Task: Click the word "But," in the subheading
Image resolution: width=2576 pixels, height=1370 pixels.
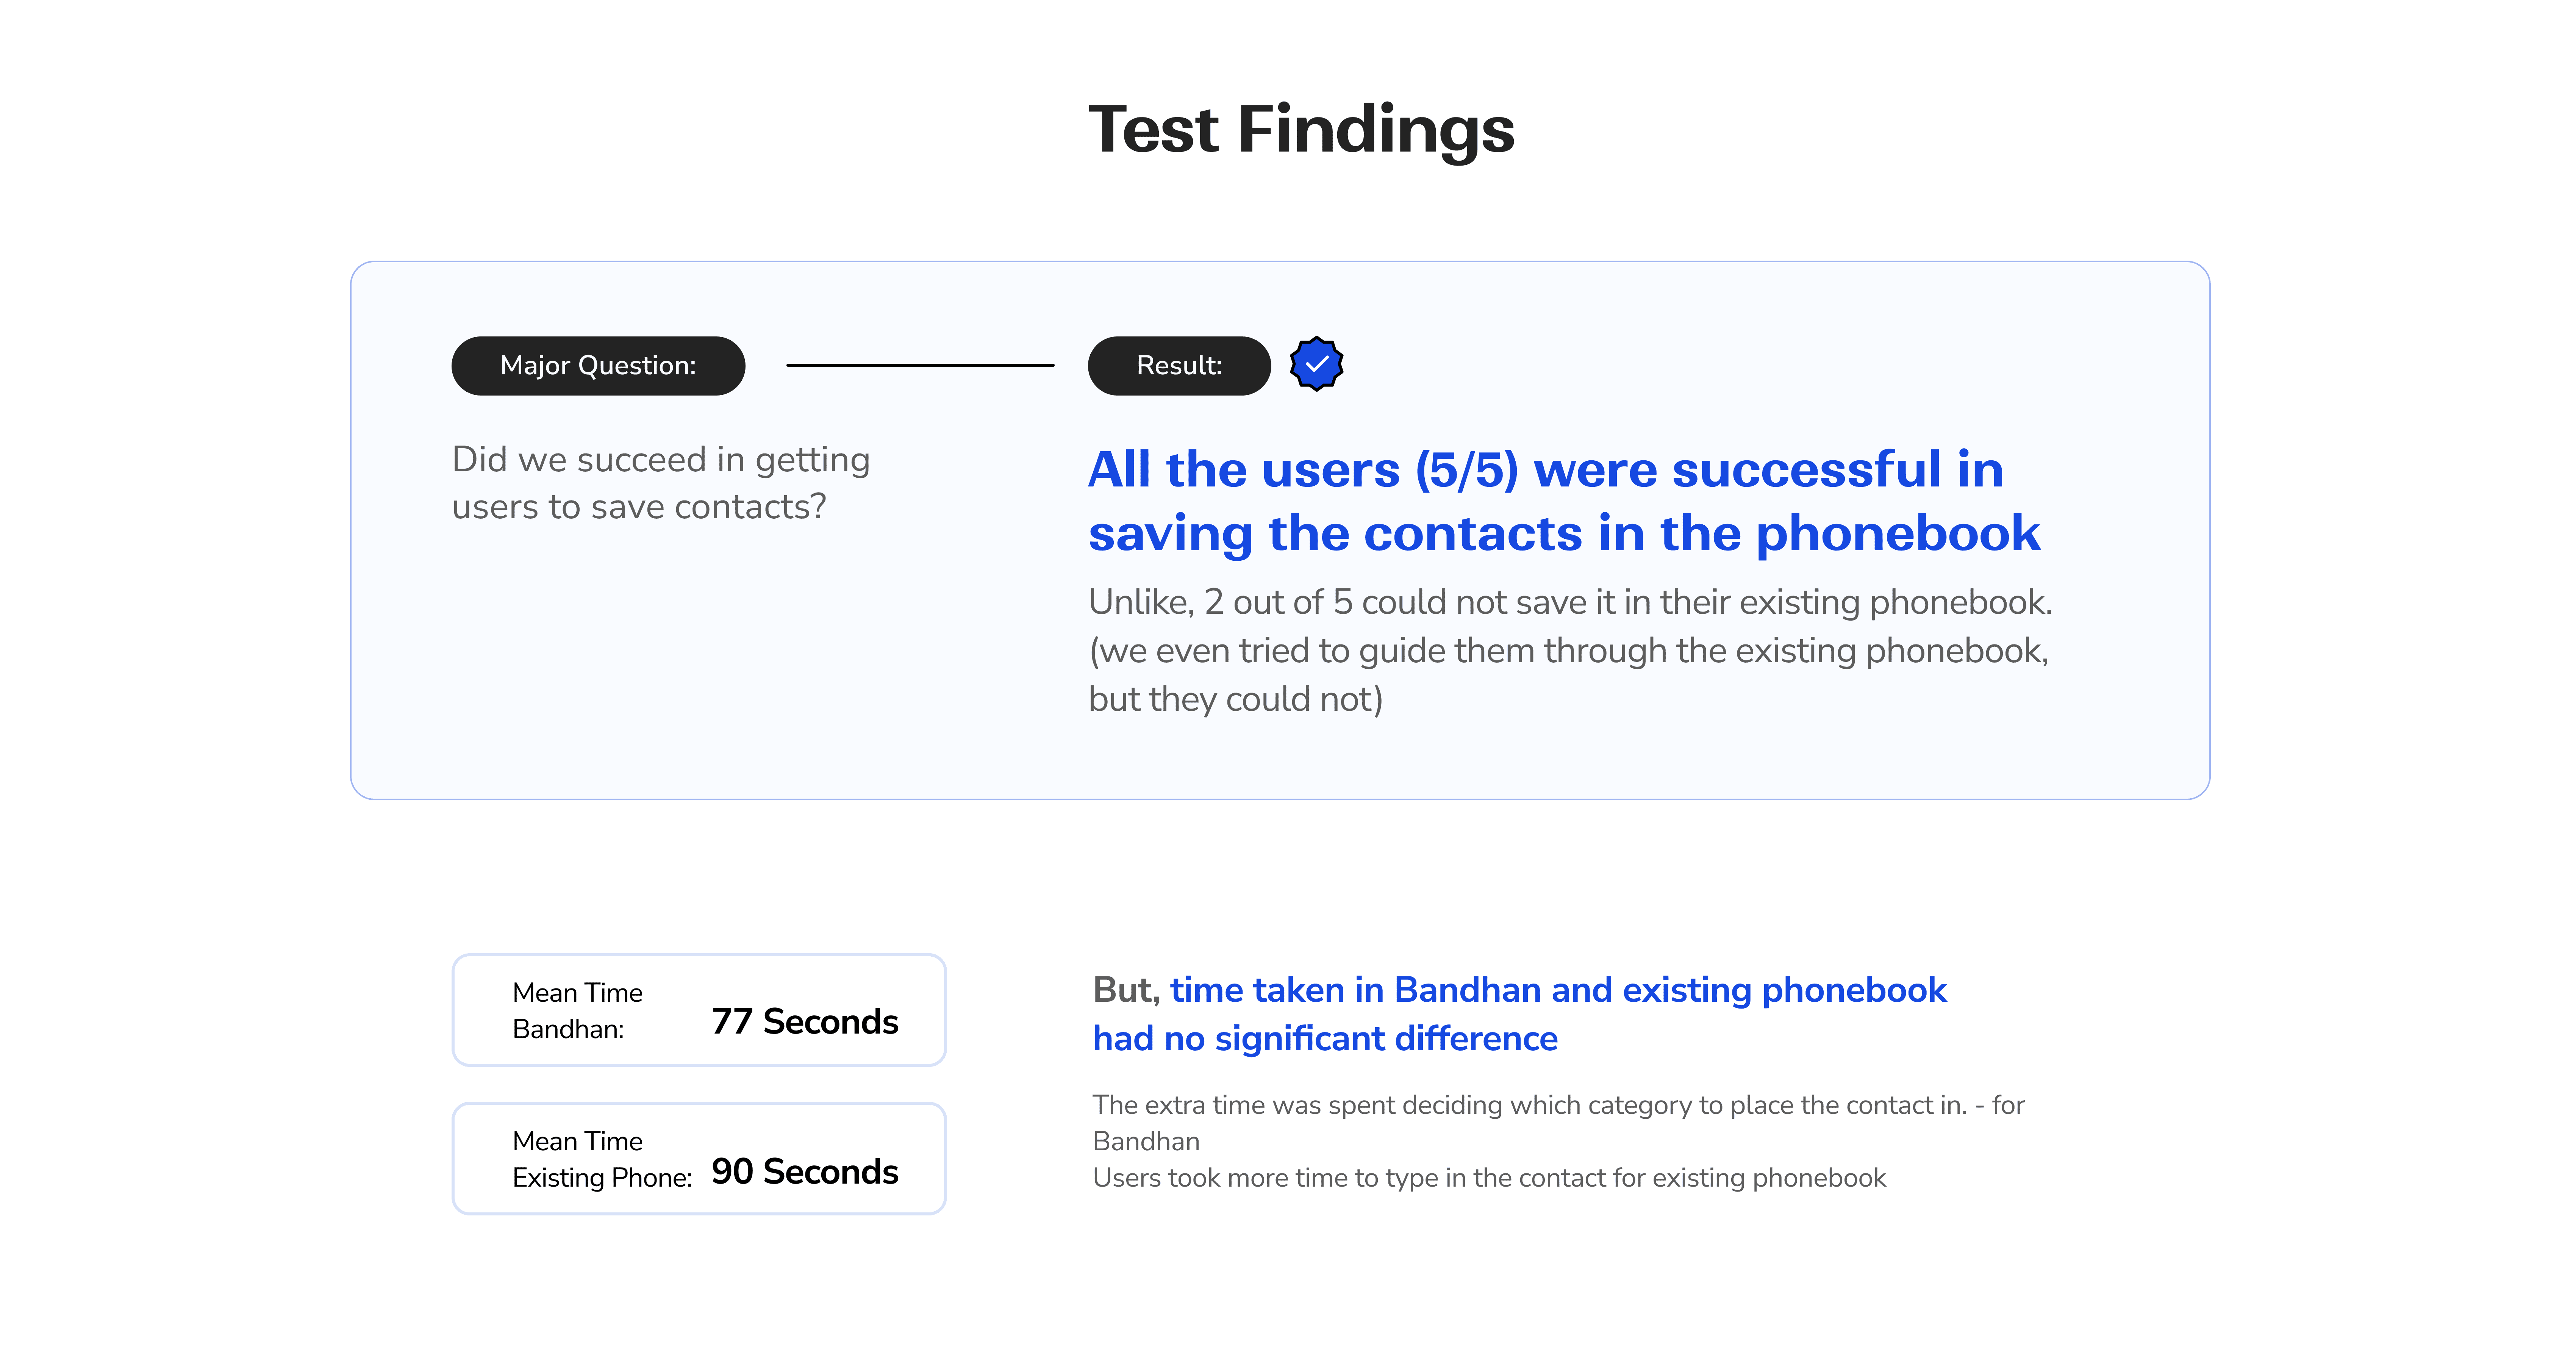Action: tap(1125, 990)
